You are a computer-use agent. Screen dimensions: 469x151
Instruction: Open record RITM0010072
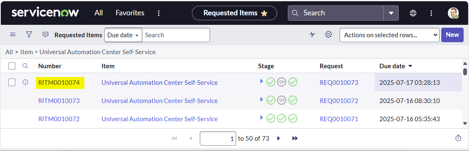(59, 119)
